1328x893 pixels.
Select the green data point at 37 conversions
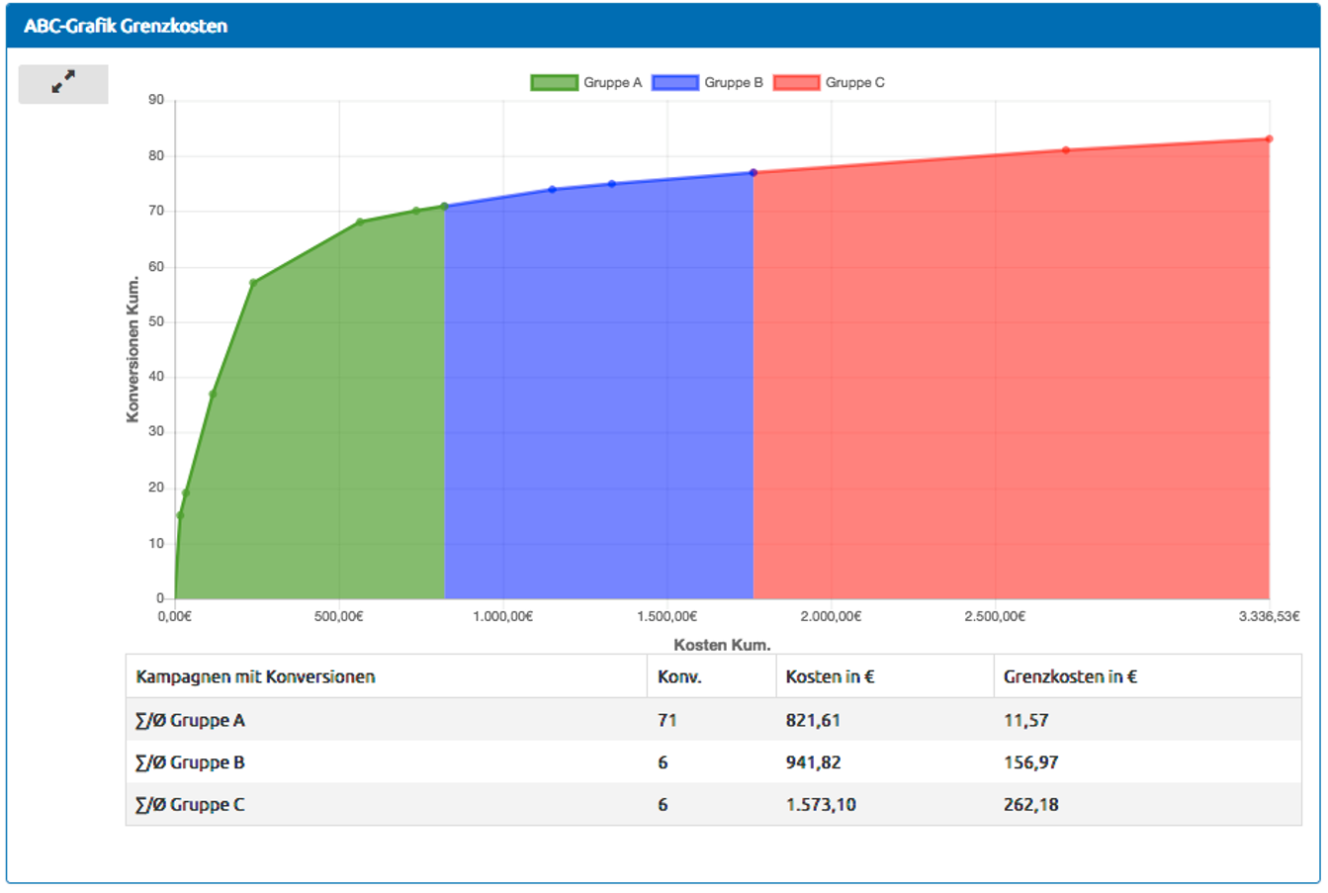pos(213,395)
